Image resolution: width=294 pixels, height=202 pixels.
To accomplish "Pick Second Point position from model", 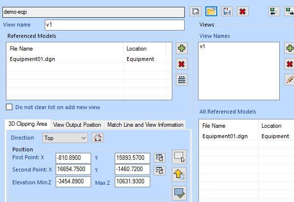I will click(x=160, y=171).
